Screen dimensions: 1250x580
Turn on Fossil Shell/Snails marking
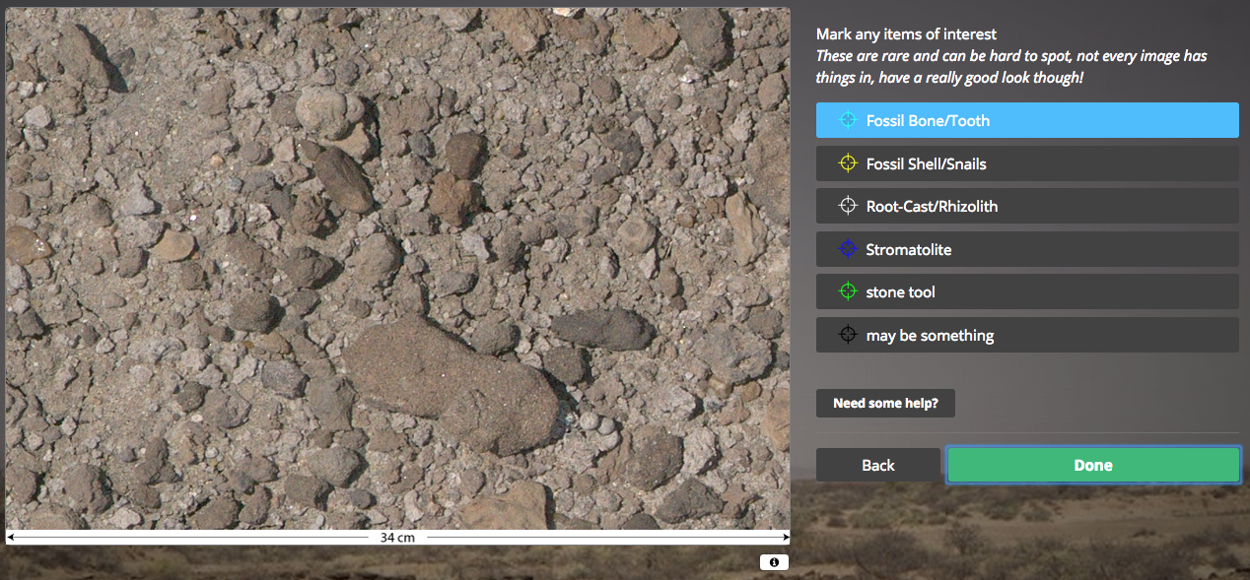point(1027,162)
